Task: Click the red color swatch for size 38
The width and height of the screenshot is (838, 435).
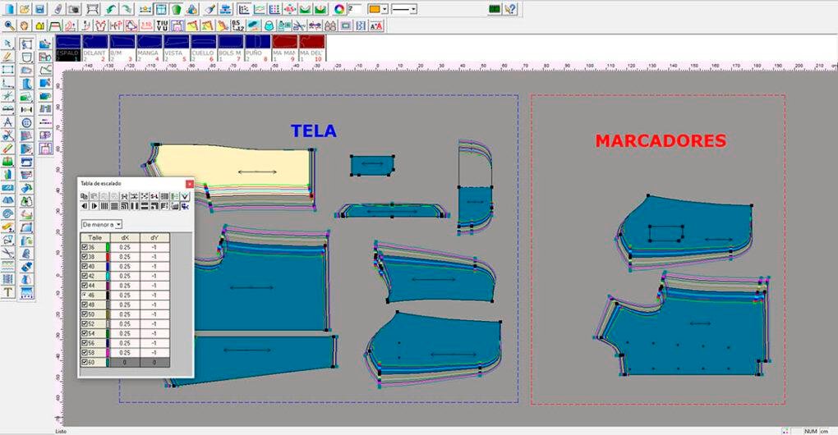Action: pyautogui.click(x=107, y=257)
